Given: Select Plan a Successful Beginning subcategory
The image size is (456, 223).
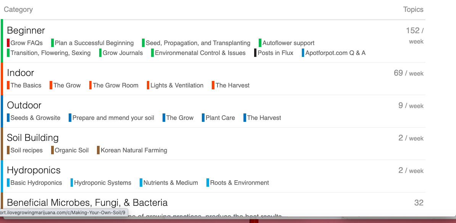Looking at the screenshot, I should [94, 43].
